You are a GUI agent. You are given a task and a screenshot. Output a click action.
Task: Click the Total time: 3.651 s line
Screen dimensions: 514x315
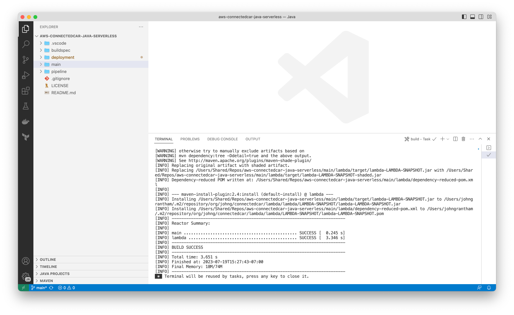tap(195, 257)
